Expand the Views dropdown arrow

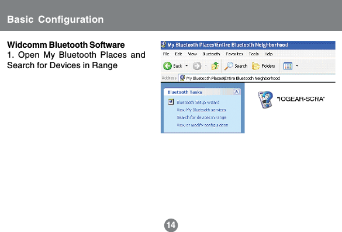tap(297, 66)
